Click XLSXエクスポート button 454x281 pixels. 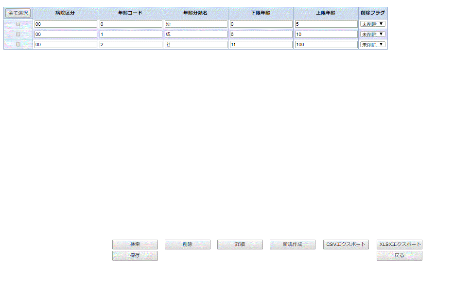tap(400, 244)
